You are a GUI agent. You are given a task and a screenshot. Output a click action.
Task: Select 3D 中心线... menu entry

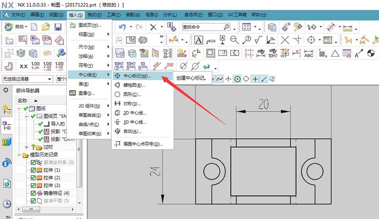[143, 122]
